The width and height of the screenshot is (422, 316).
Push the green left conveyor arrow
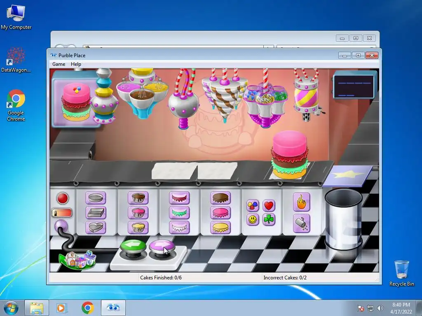click(133, 246)
